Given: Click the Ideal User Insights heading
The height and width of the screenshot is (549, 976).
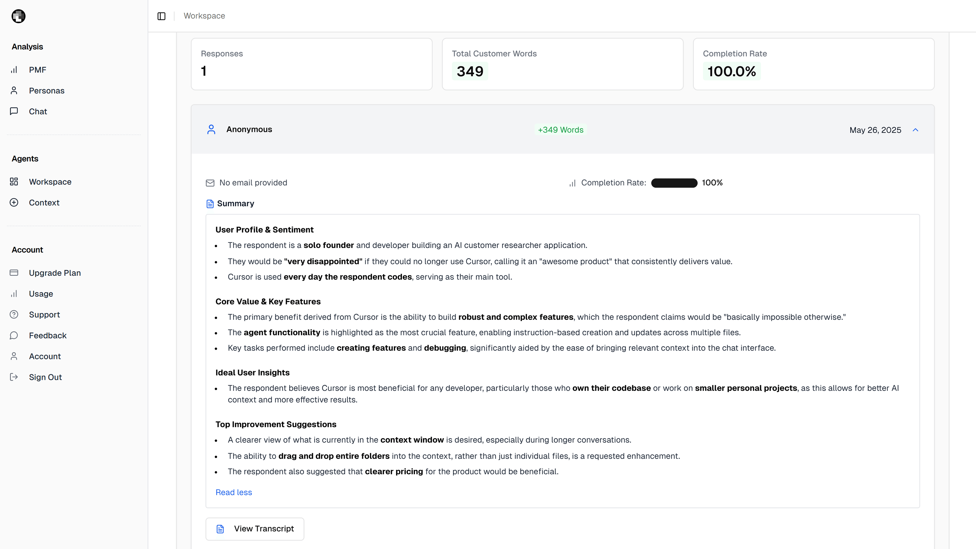Looking at the screenshot, I should pyautogui.click(x=252, y=372).
